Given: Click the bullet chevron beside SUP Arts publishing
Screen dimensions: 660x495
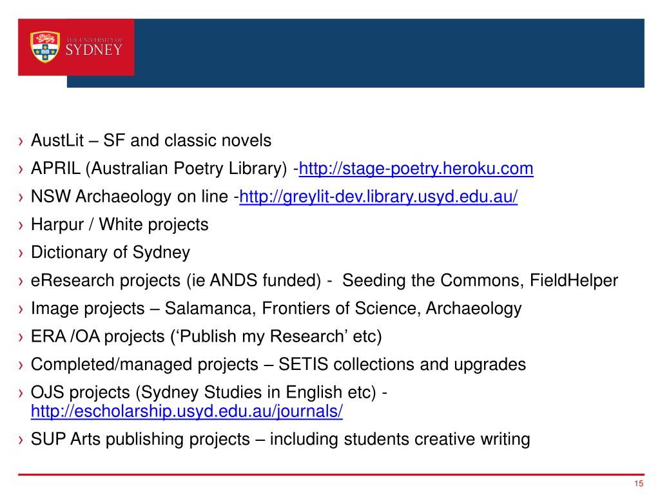Looking at the screenshot, I should click(21, 440).
